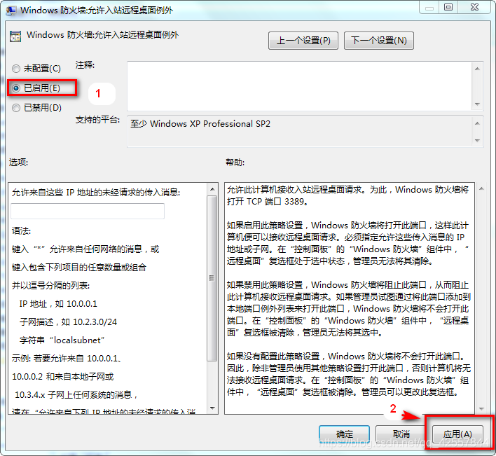Click up arrow of 选项 panel scrollbar
The height and width of the screenshot is (456, 496).
pos(212,189)
